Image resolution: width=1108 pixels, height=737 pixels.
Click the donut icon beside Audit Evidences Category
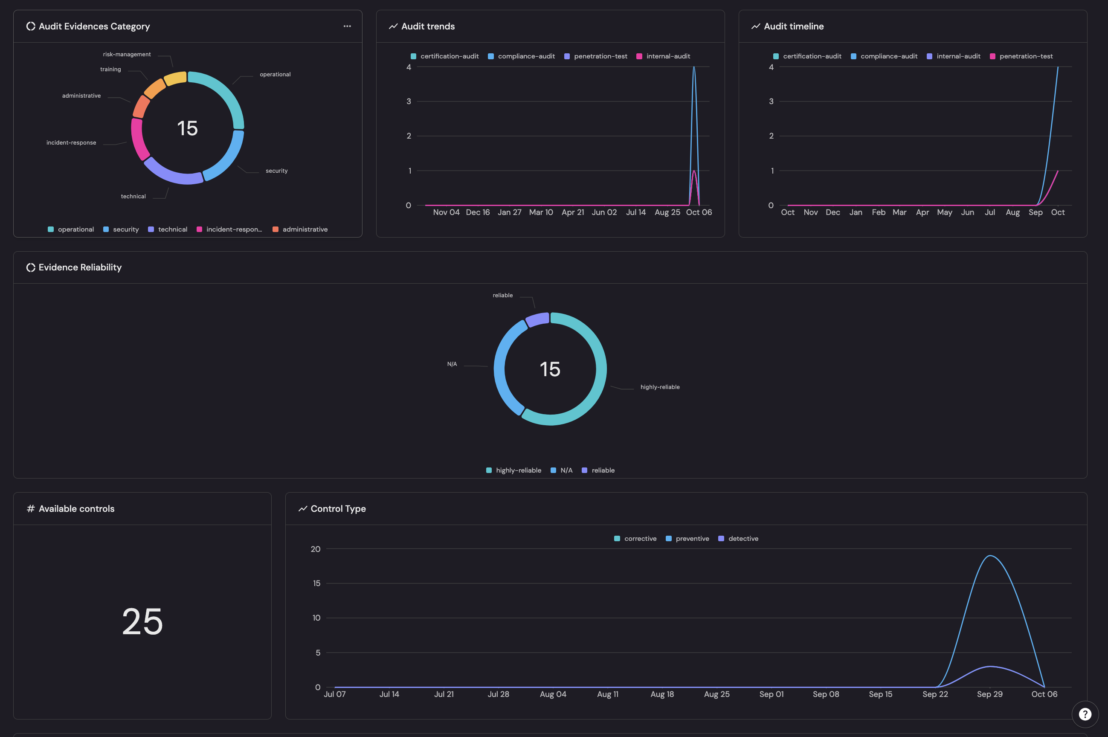(x=31, y=26)
